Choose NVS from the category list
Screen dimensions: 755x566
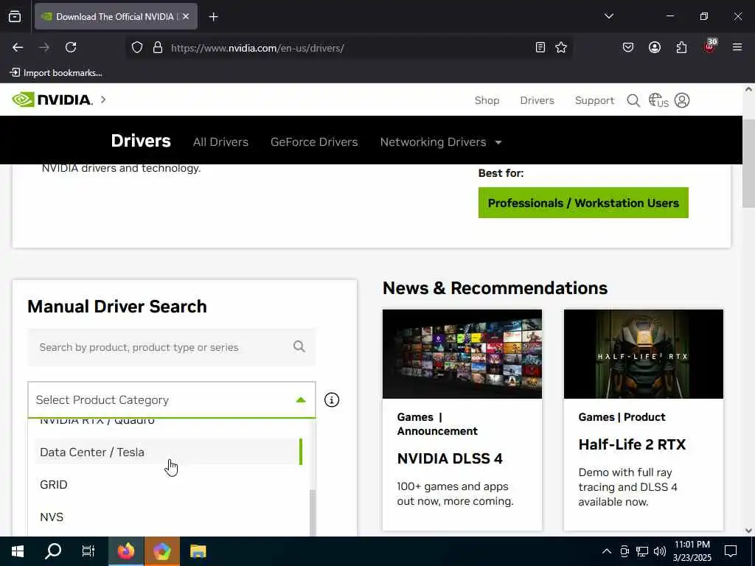point(169,517)
